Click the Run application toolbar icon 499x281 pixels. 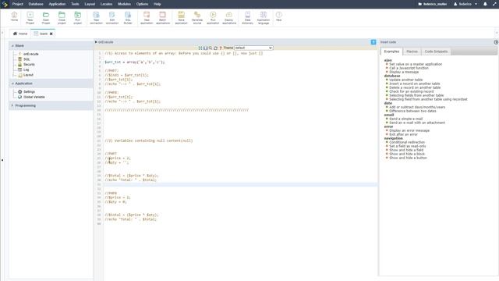[213, 18]
